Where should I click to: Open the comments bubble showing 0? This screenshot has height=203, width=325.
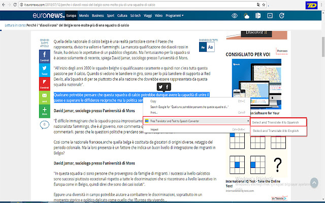pyautogui.click(x=44, y=125)
